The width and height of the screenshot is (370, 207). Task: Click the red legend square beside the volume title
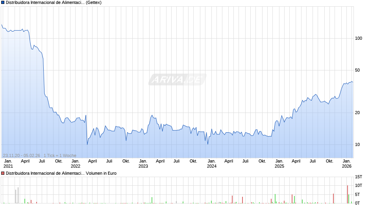click(x=3, y=173)
